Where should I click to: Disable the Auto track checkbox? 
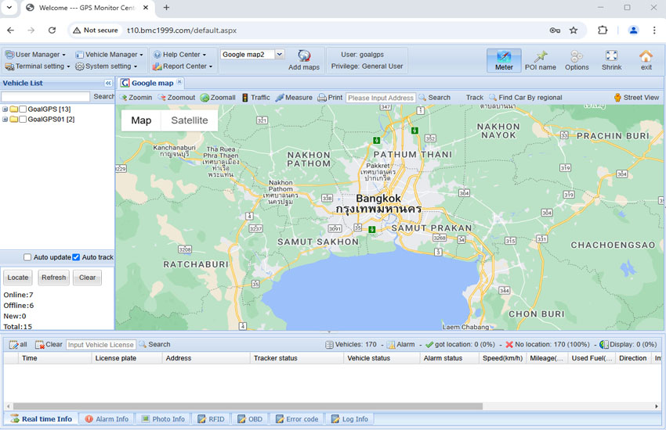click(76, 257)
